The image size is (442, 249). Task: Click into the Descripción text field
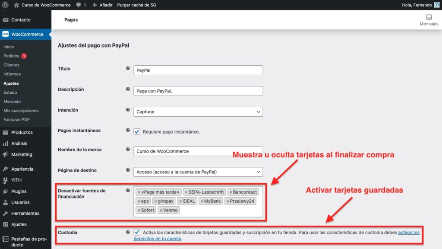pyautogui.click(x=198, y=91)
